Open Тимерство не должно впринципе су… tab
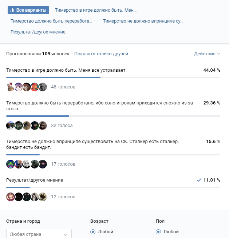Viewport: 229px width, 238px height. [x=143, y=21]
